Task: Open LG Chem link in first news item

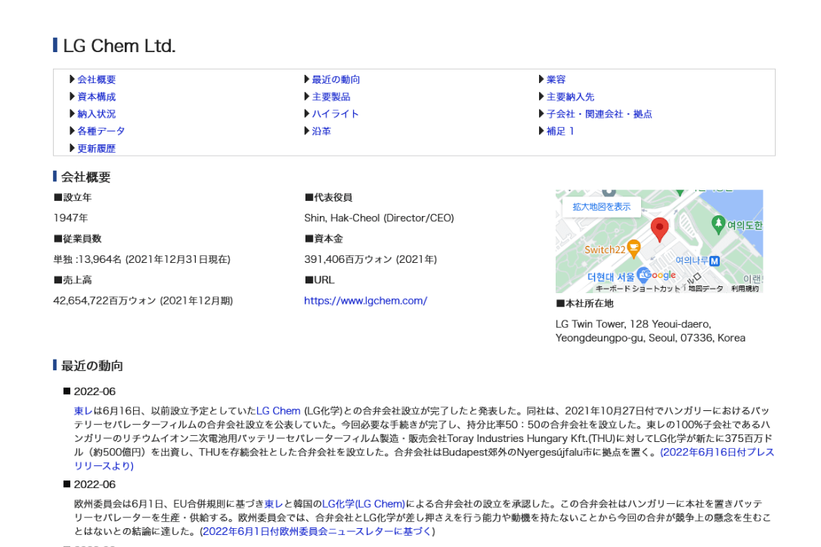Action: 278,411
